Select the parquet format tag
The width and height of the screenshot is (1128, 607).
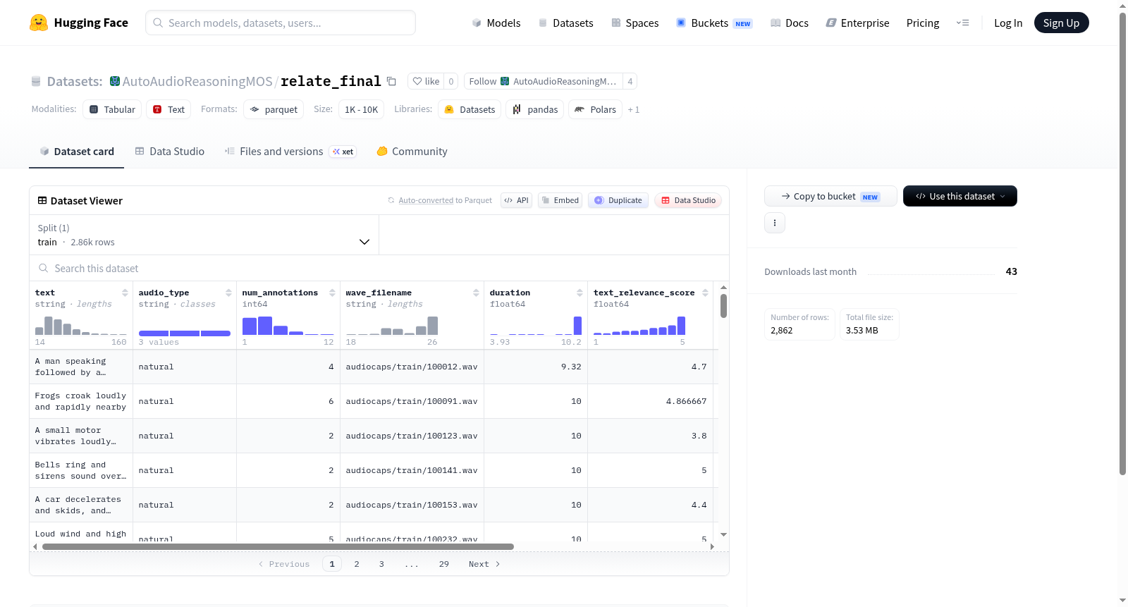[x=274, y=109]
